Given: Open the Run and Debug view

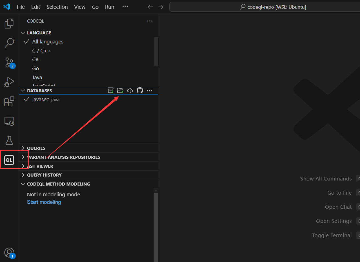Looking at the screenshot, I should pyautogui.click(x=9, y=82).
